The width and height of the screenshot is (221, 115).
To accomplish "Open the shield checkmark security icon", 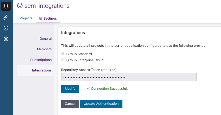I will [x=6, y=28].
